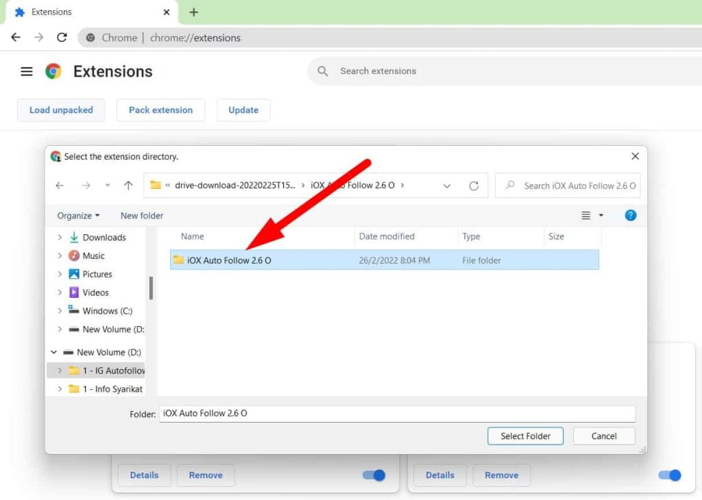Reload the chrome://extensions page
Screen dimensions: 702x500
(62, 38)
